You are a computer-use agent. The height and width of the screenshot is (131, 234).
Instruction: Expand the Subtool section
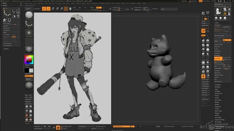click(217, 23)
